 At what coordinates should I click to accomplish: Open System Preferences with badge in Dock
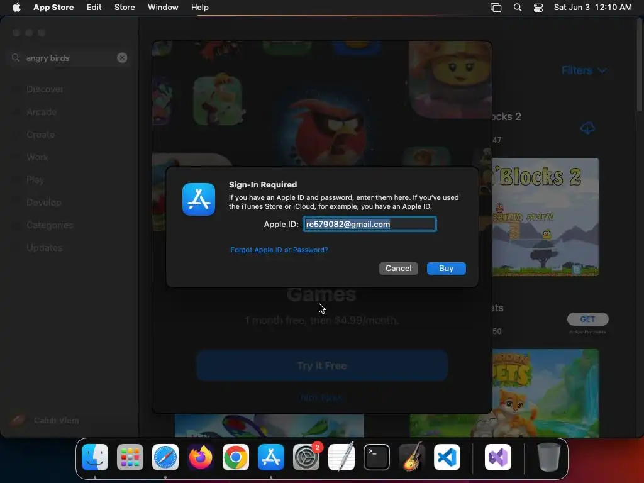[306, 457]
